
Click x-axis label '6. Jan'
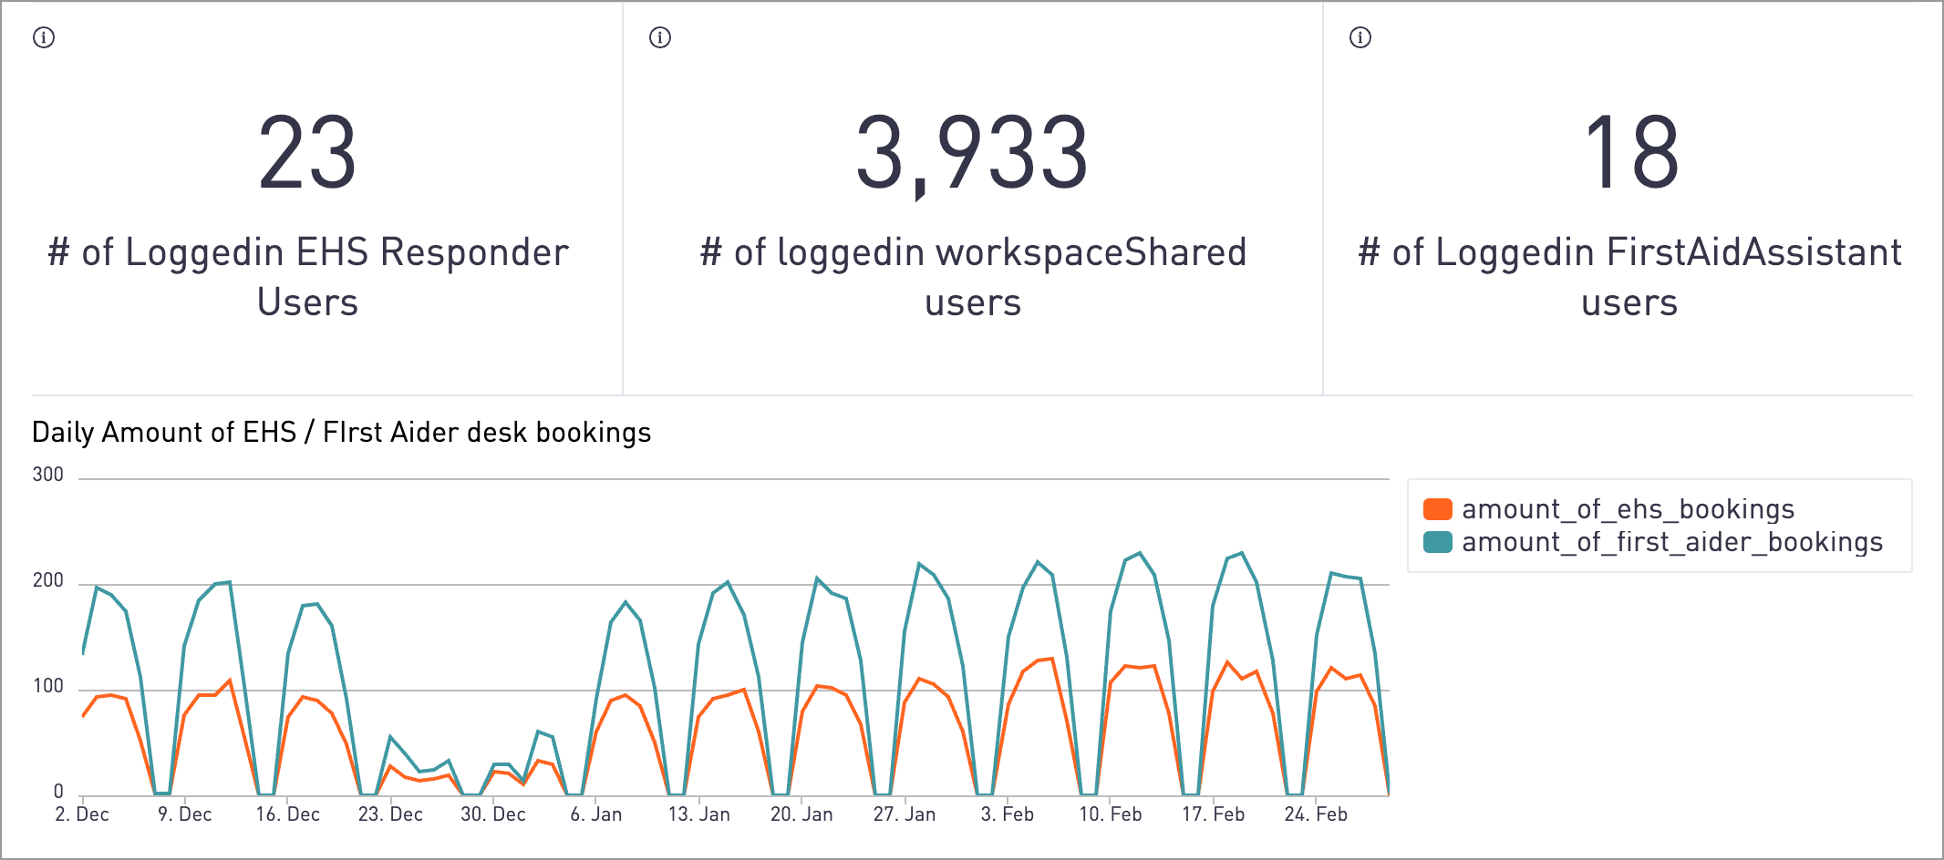596,814
